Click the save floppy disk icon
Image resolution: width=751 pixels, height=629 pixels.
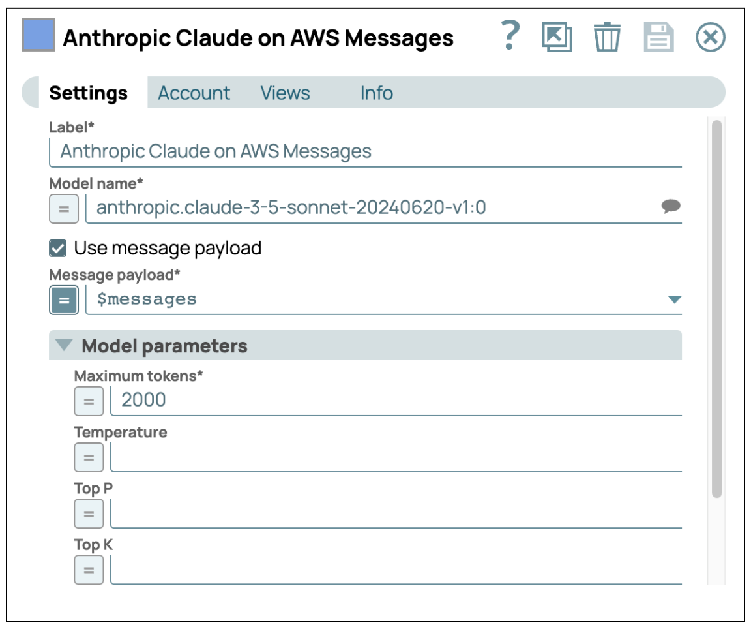(658, 37)
